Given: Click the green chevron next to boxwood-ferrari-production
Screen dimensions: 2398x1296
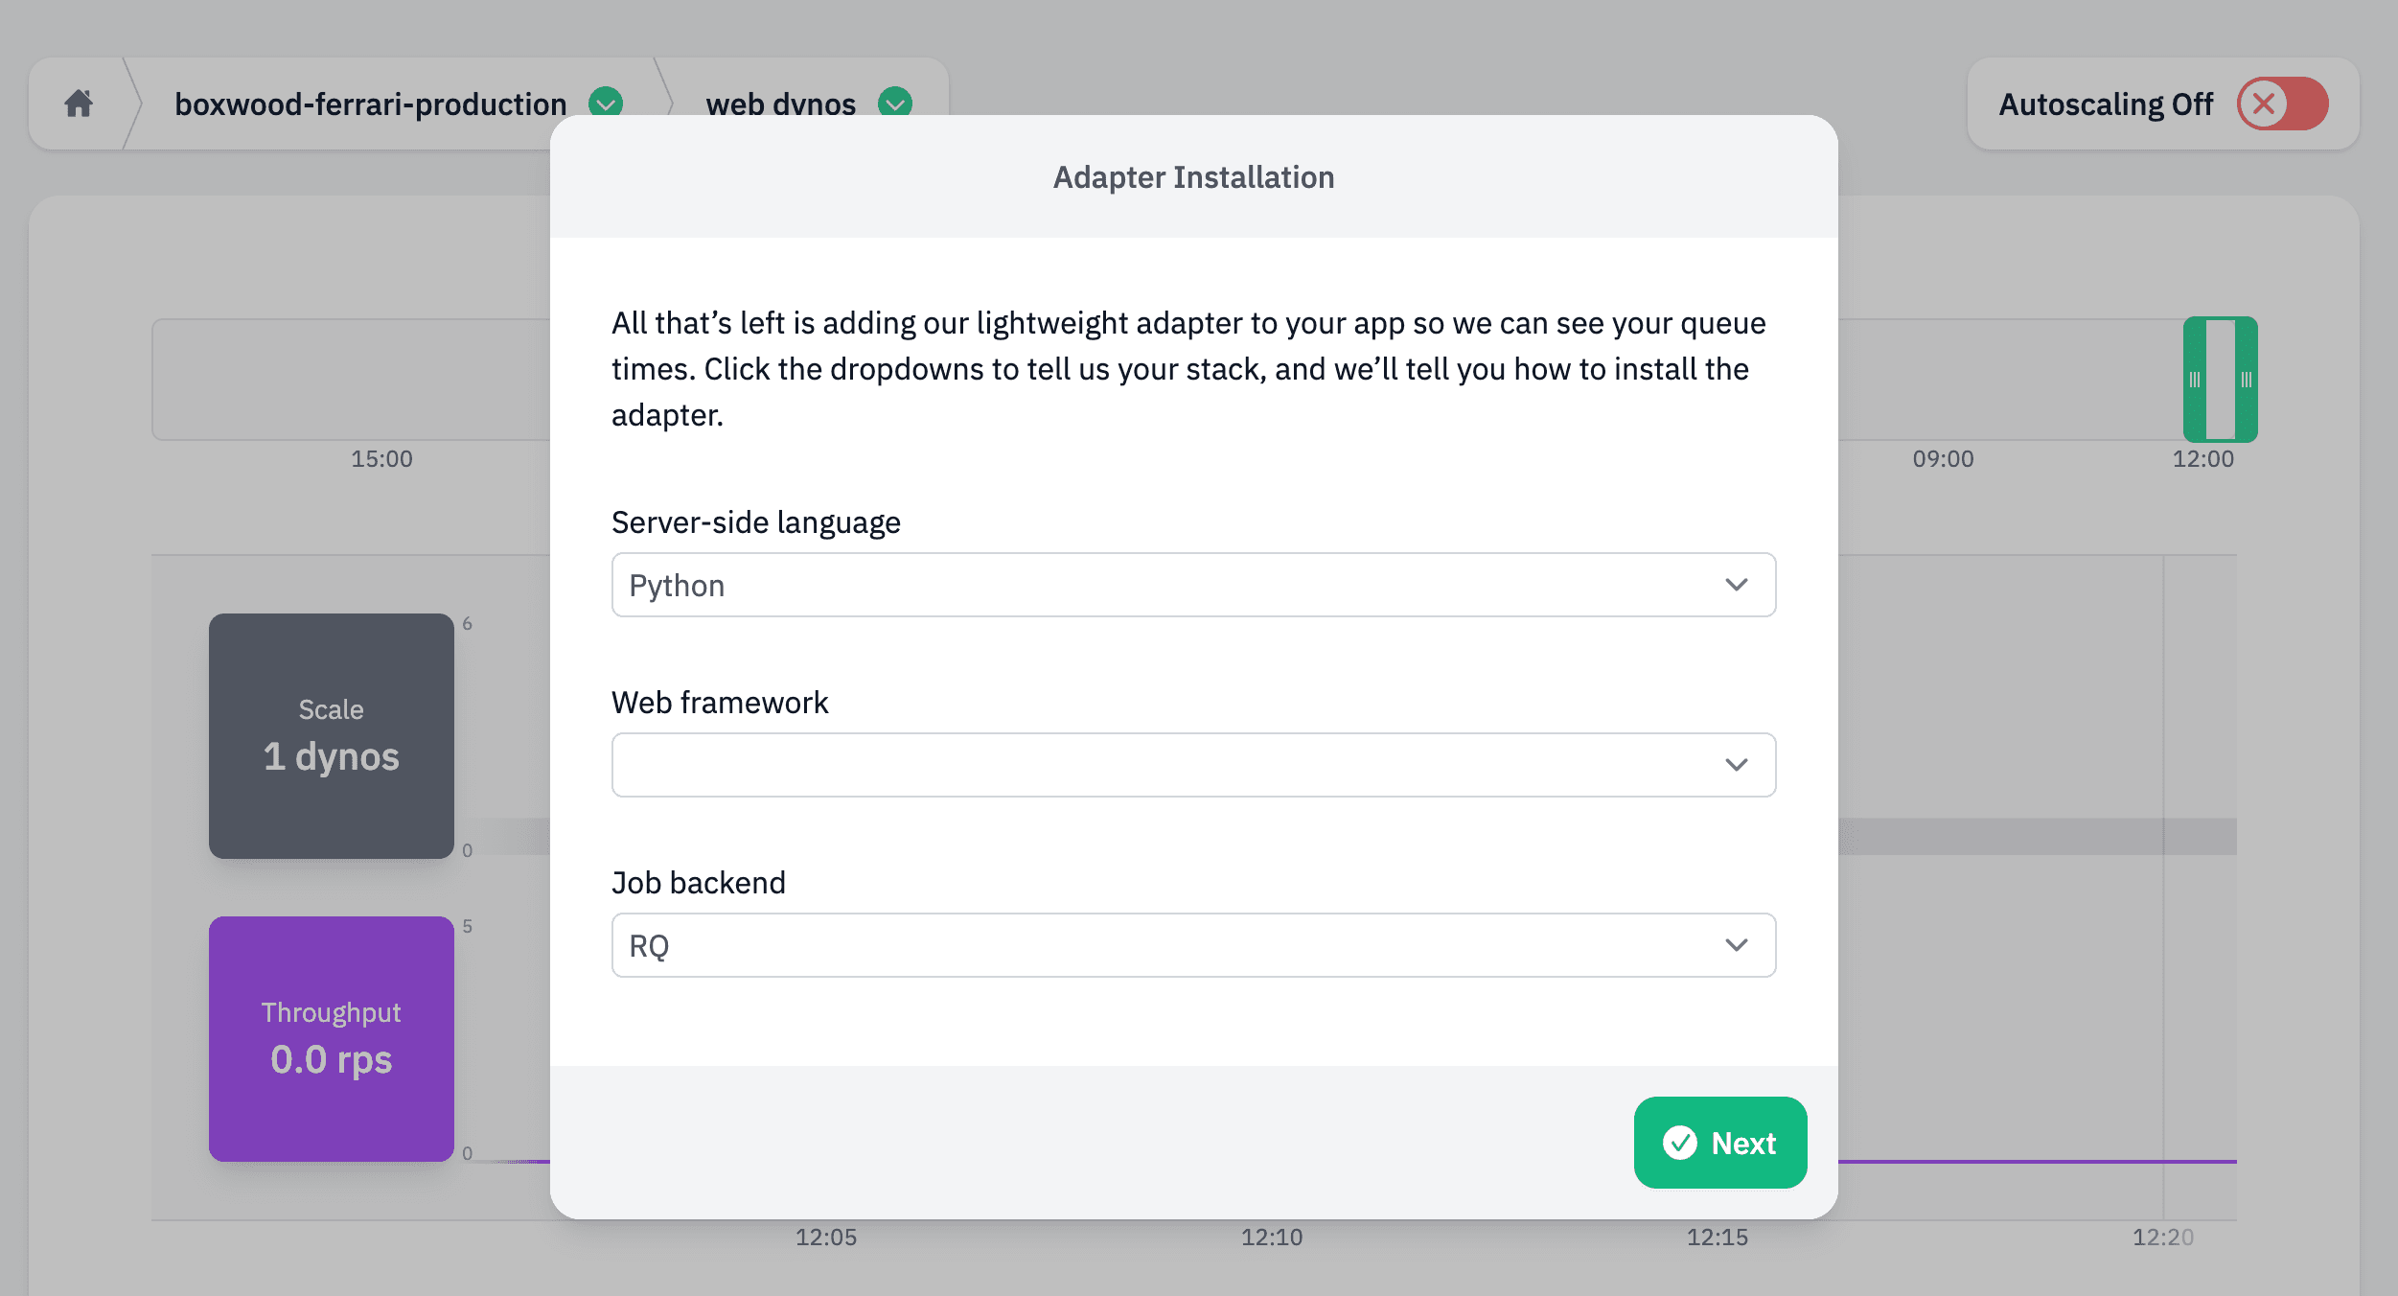Looking at the screenshot, I should pyautogui.click(x=606, y=101).
